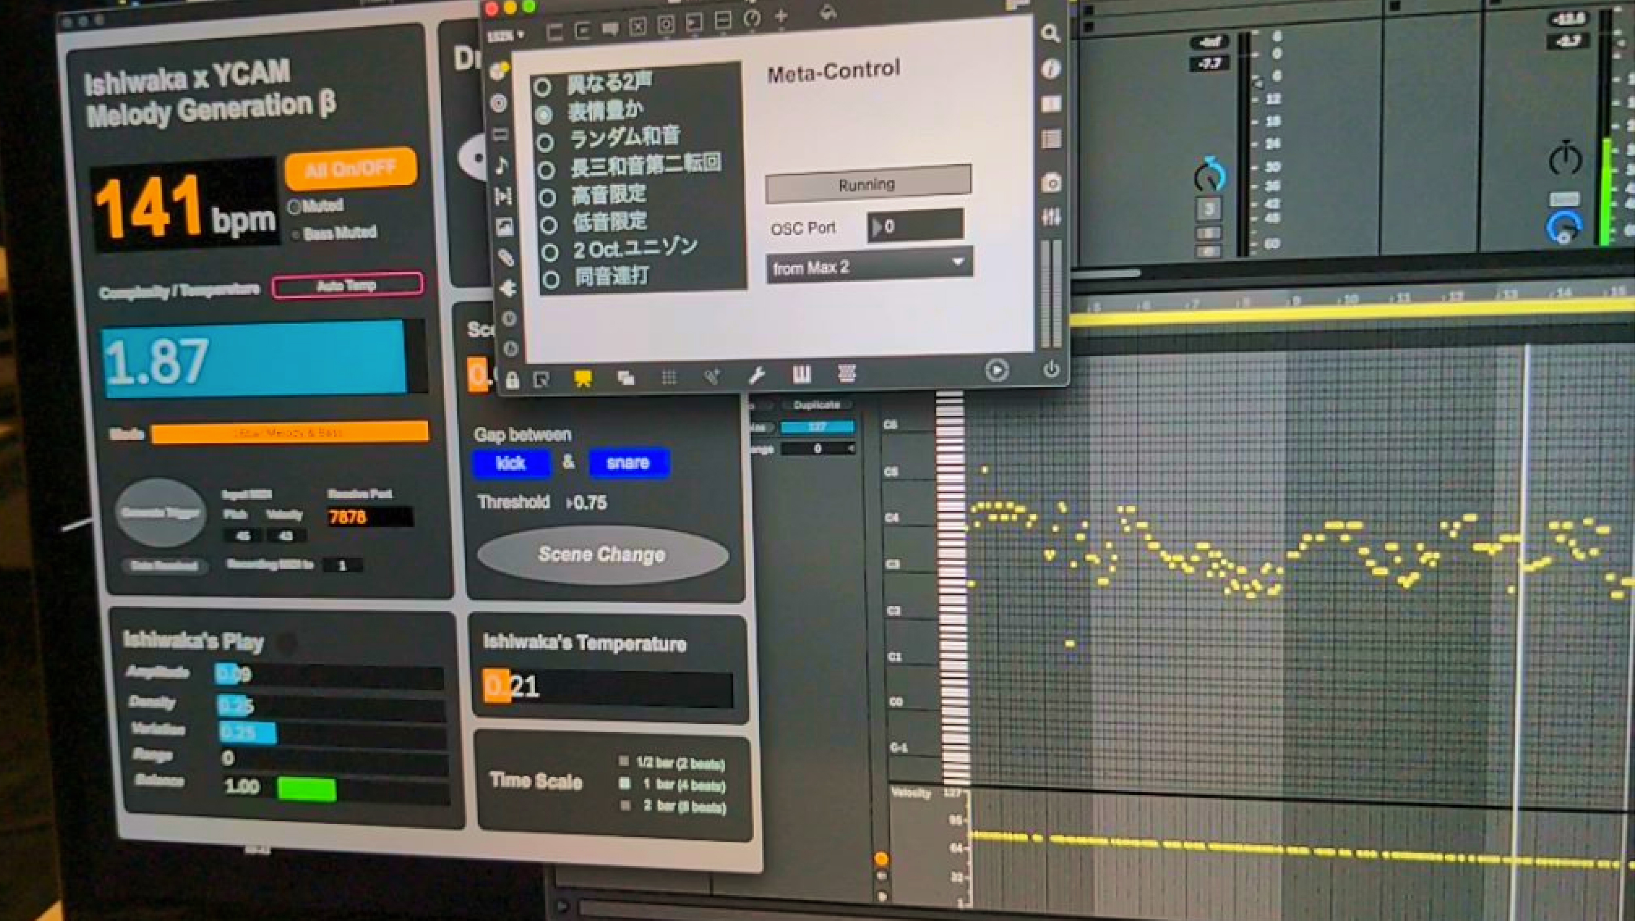
Task: Open the snapshots camera icon in Max
Action: coord(1051,183)
